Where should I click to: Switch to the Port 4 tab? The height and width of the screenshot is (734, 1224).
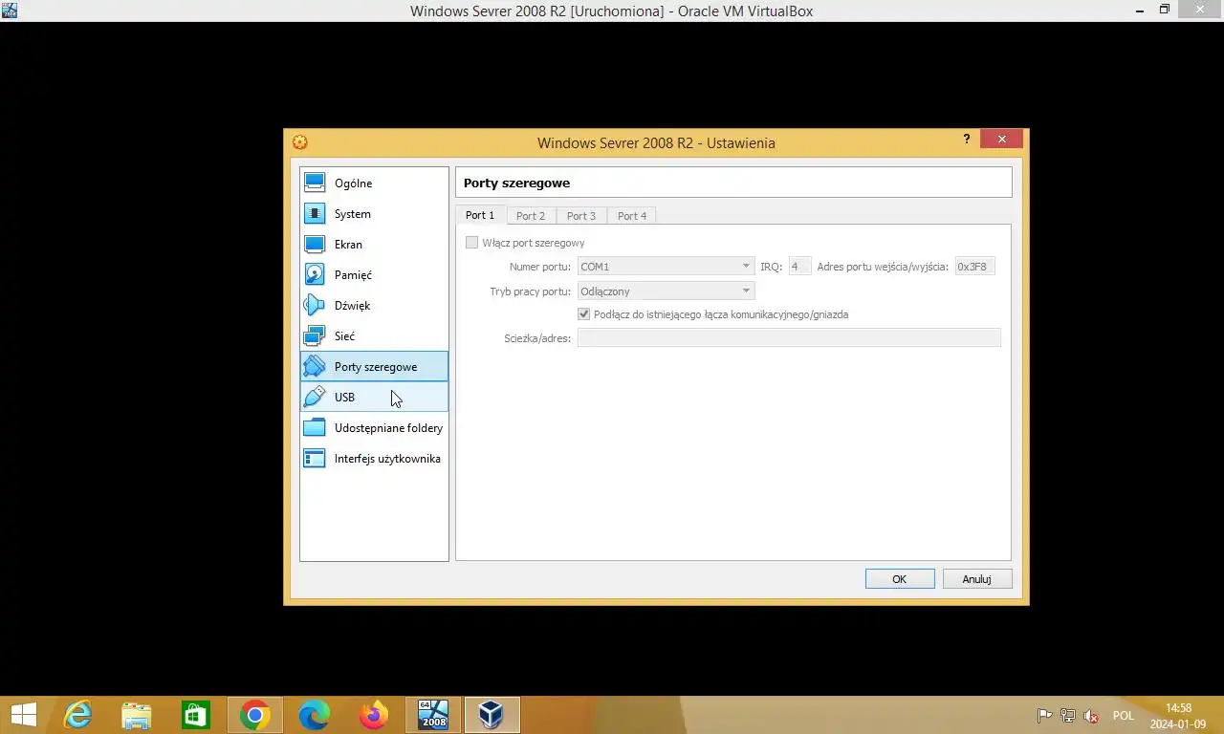632,216
